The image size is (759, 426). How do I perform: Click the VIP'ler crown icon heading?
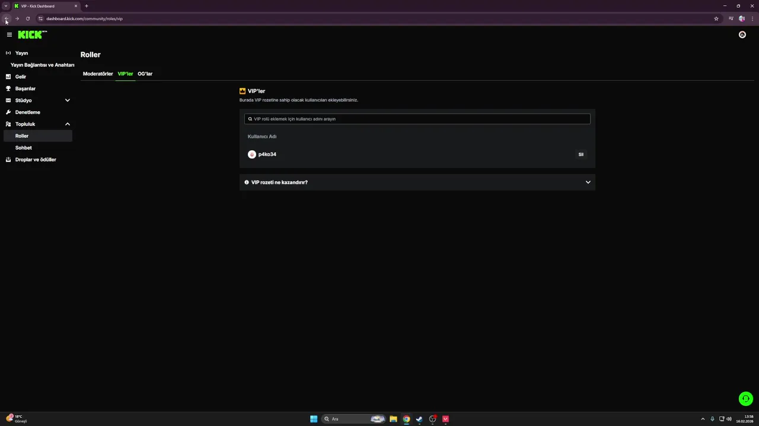(243, 91)
